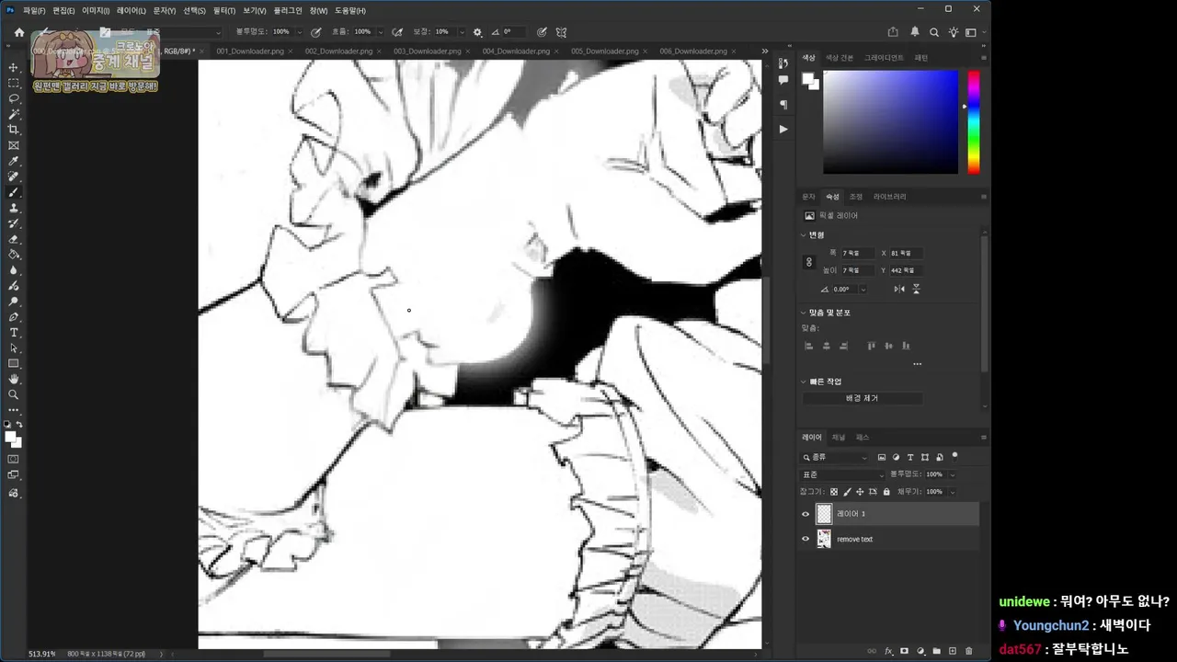The image size is (1177, 662).
Task: Delete the selected layer trash icon
Action: (x=968, y=651)
